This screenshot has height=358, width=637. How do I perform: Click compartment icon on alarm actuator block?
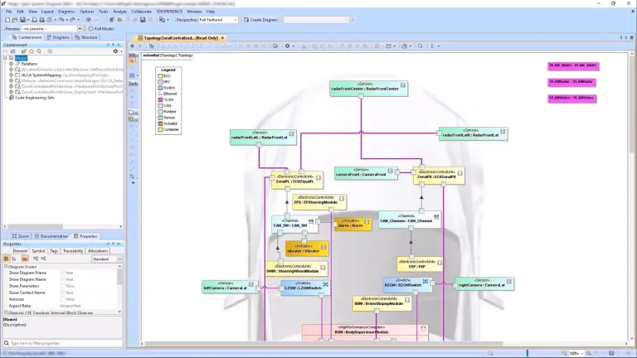[367, 222]
